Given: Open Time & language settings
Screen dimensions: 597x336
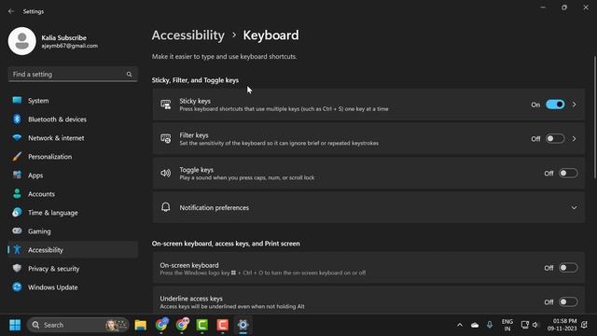Looking at the screenshot, I should coord(73,213).
